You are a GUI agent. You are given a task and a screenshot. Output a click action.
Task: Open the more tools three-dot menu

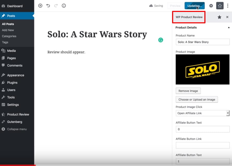[x=228, y=5]
